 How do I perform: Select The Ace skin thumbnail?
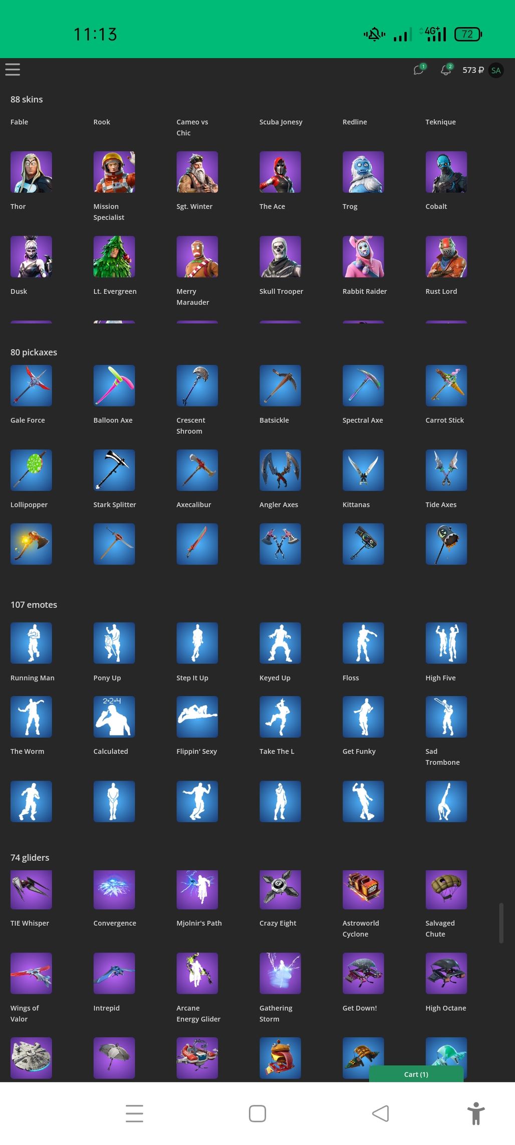(280, 172)
